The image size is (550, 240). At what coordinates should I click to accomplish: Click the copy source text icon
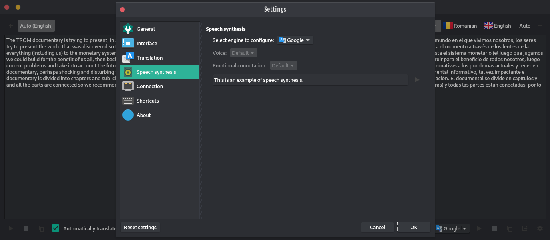click(41, 228)
